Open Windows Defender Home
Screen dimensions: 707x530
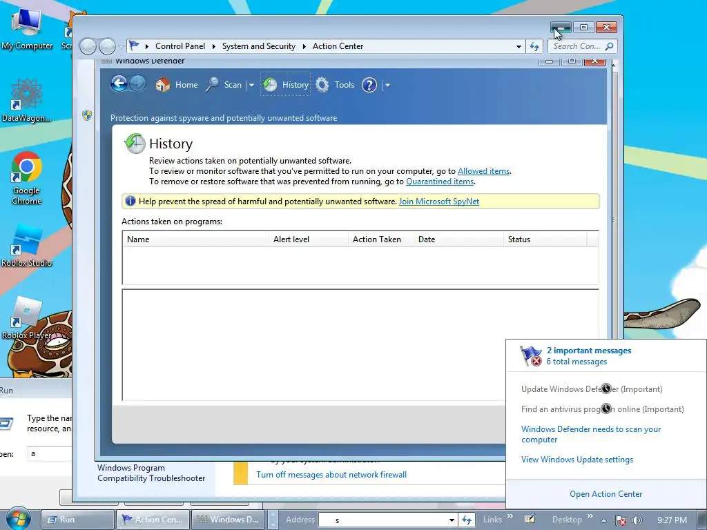pos(176,85)
